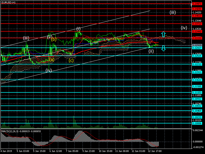Click the yellow (c) wave label
This screenshot has width=205, height=154.
coord(71,61)
